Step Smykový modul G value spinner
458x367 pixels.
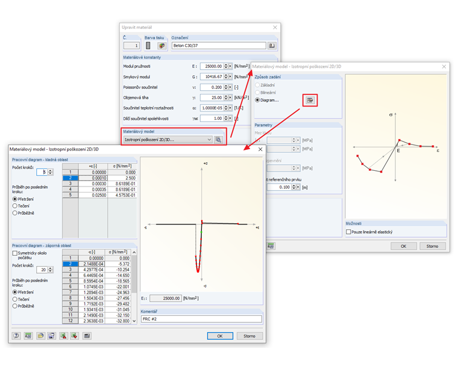pos(226,76)
